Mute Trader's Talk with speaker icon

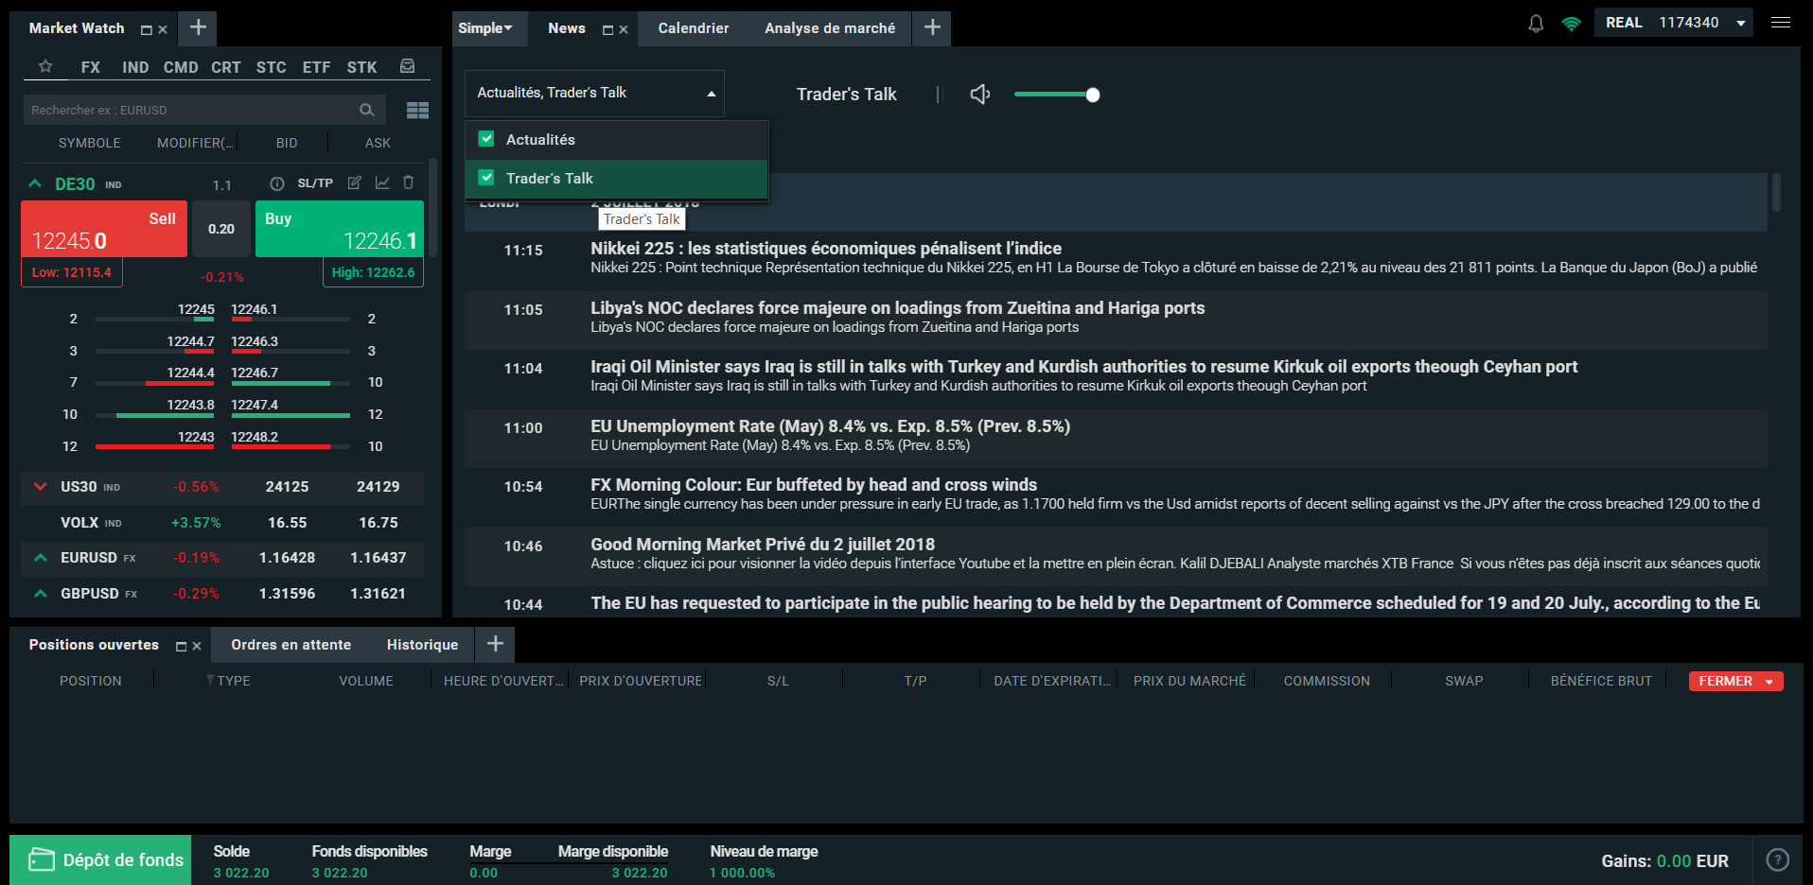tap(980, 95)
